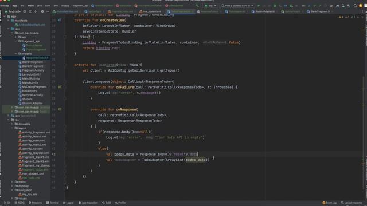
Task: Click the Make Project hammer icon
Action: click(x=197, y=6)
